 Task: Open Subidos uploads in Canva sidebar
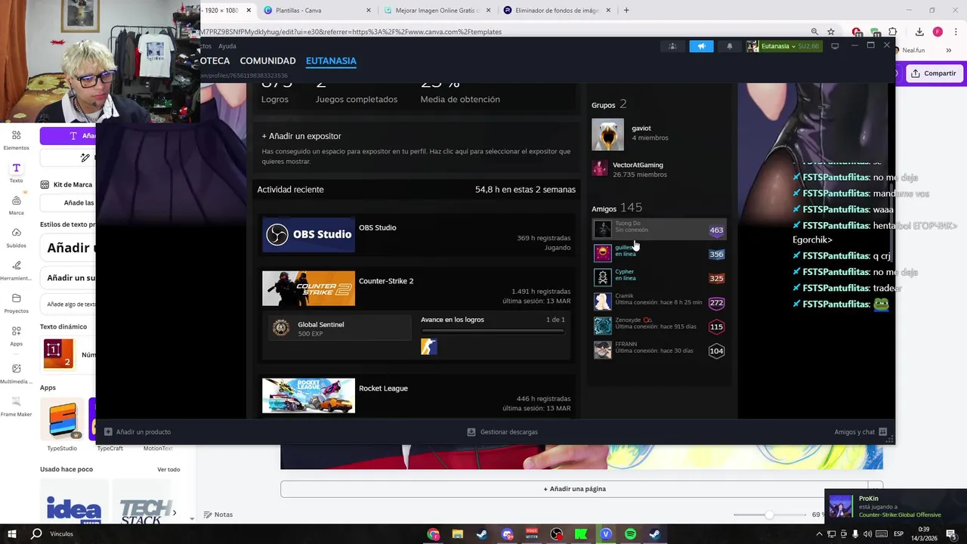(x=16, y=238)
